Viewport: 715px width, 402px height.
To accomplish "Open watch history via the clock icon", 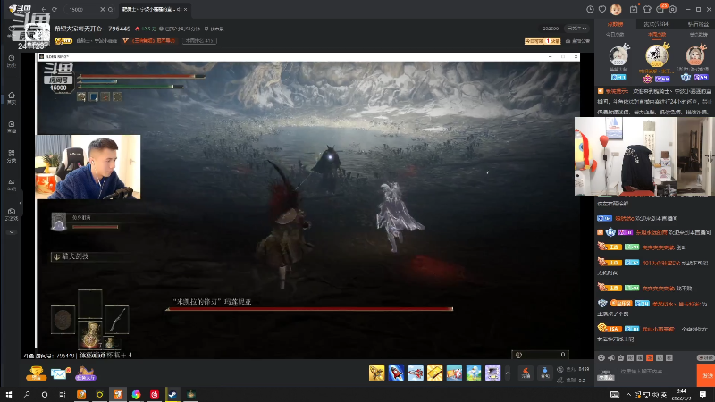I will (590, 9).
